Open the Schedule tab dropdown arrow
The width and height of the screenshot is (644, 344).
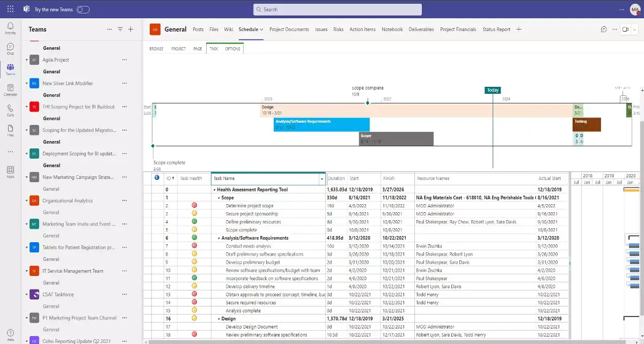(261, 30)
